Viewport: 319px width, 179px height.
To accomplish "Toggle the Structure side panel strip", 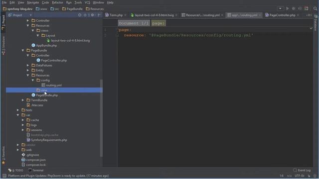I will pyautogui.click(x=3, y=45).
